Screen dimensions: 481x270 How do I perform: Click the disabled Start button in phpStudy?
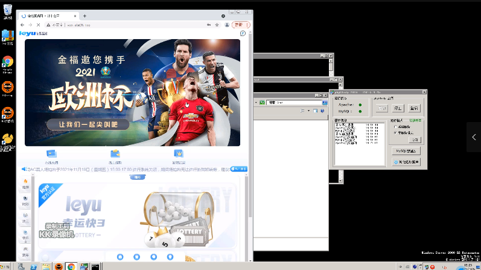coord(381,108)
